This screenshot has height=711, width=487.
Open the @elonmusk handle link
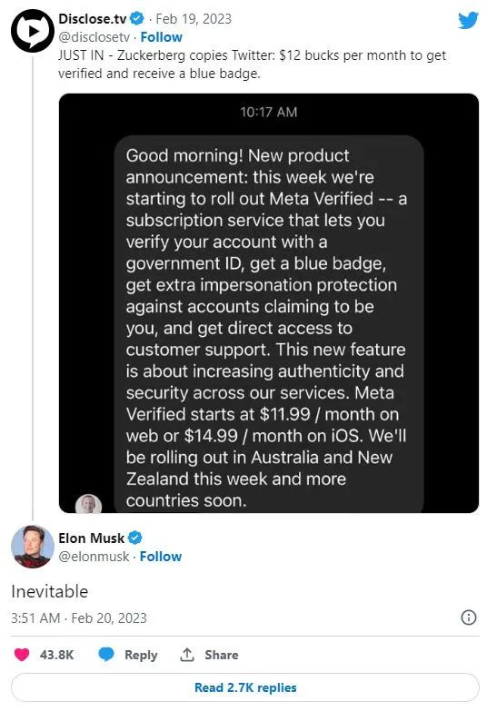[94, 557]
